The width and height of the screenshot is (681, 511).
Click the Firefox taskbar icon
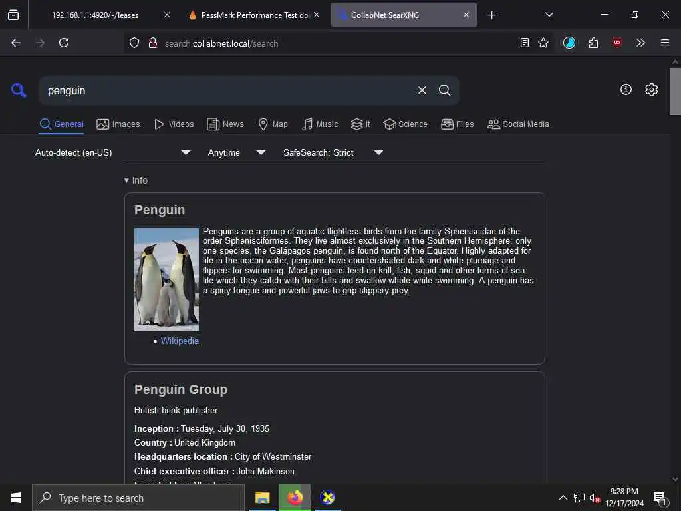pyautogui.click(x=295, y=498)
